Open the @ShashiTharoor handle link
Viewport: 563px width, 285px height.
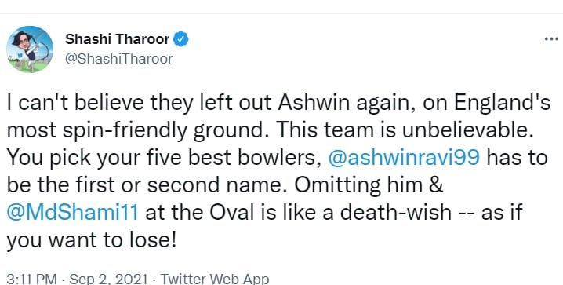pos(119,59)
